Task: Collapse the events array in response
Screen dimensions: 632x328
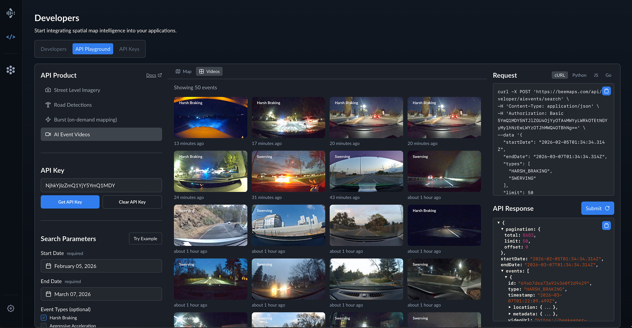Action: click(x=502, y=271)
